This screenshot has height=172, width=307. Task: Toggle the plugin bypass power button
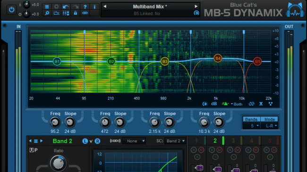(11, 9)
